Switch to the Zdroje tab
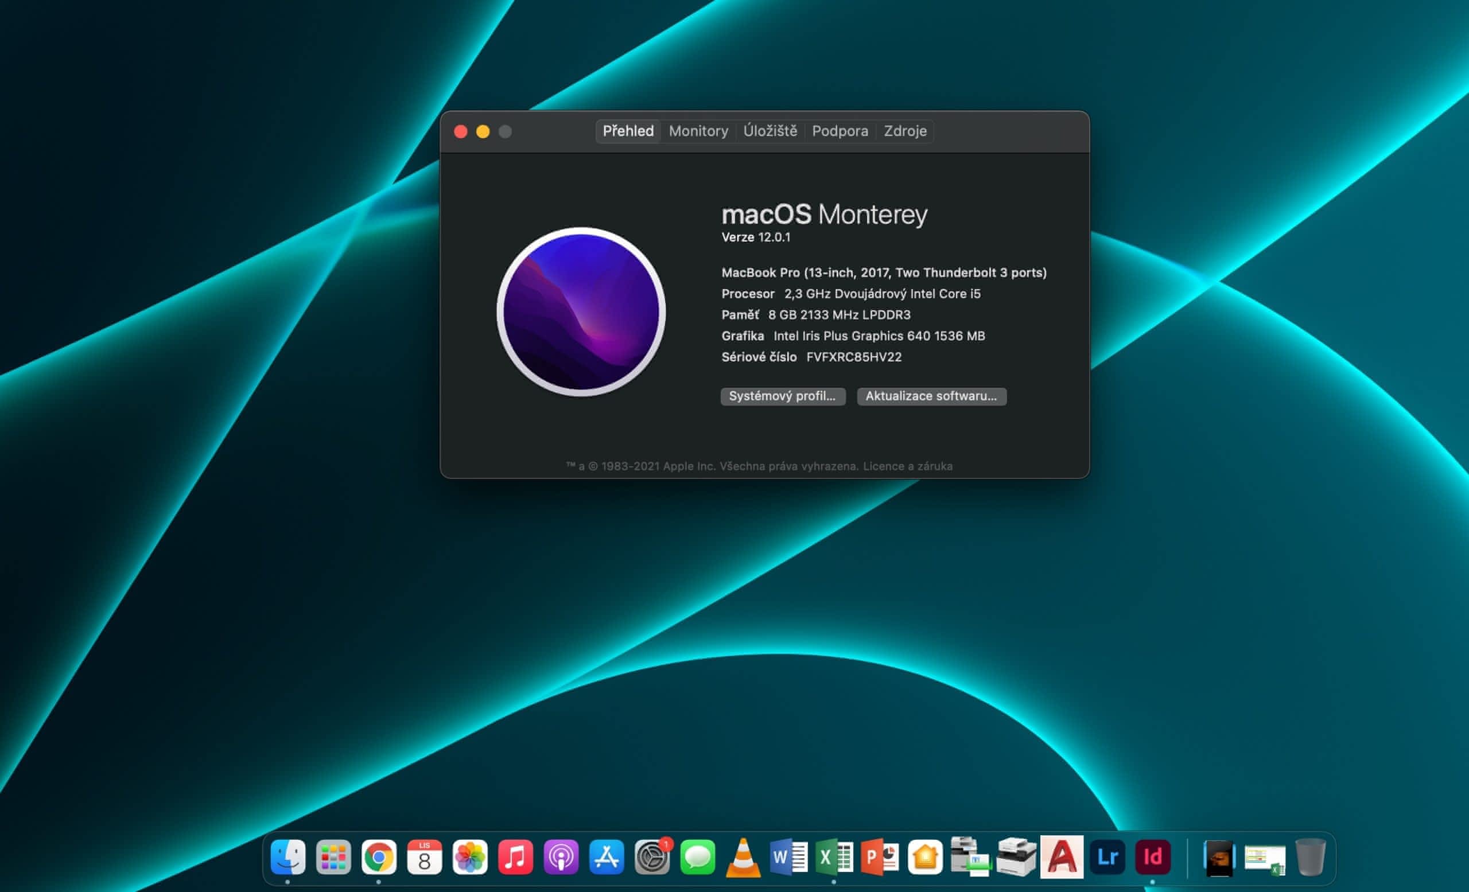The image size is (1469, 892). coord(904,131)
